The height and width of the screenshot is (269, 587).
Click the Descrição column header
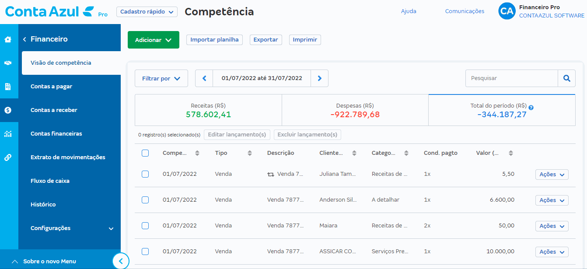(281, 153)
